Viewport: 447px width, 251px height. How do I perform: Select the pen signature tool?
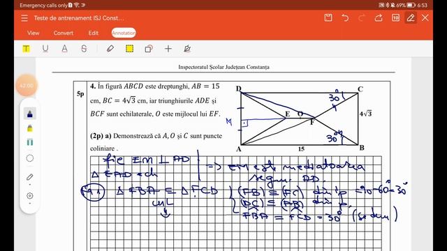pyautogui.click(x=187, y=49)
